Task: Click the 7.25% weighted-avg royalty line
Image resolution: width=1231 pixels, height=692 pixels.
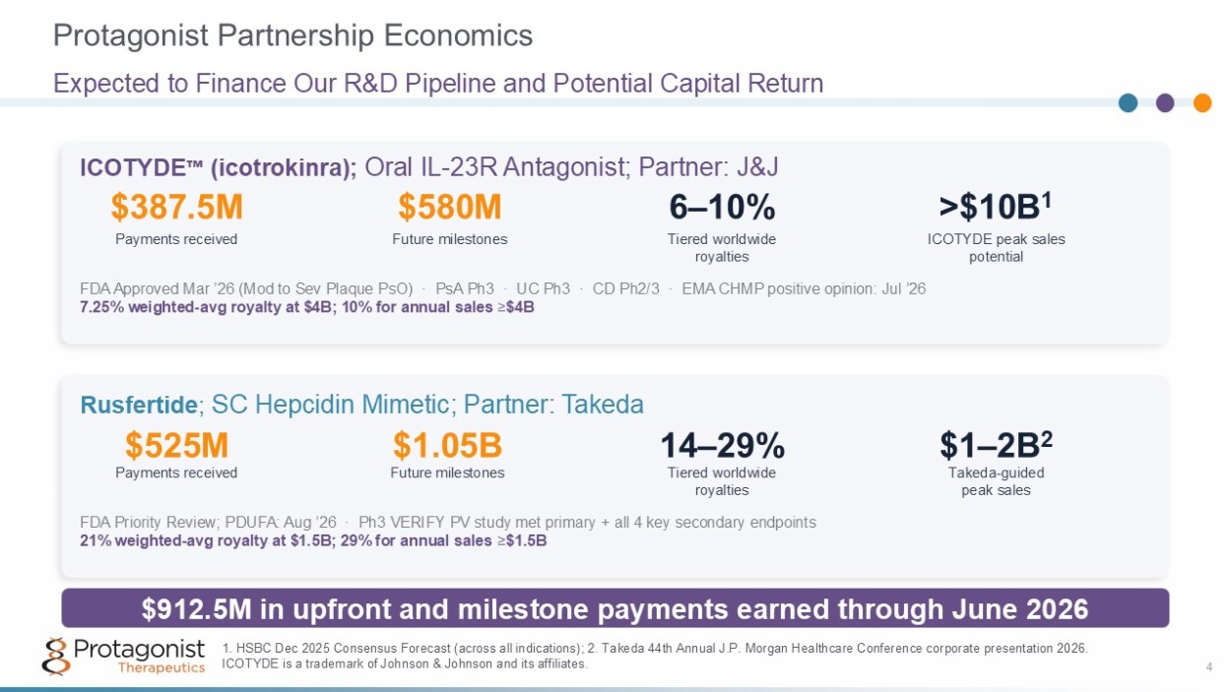Action: point(307,306)
